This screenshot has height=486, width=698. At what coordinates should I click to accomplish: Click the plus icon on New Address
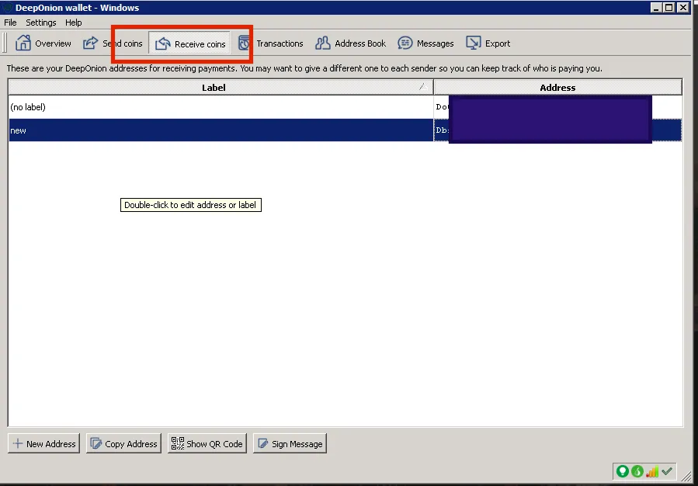click(18, 444)
